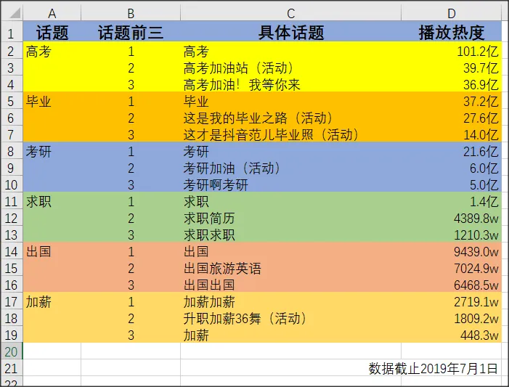Click value 21.6亿

click(x=481, y=151)
